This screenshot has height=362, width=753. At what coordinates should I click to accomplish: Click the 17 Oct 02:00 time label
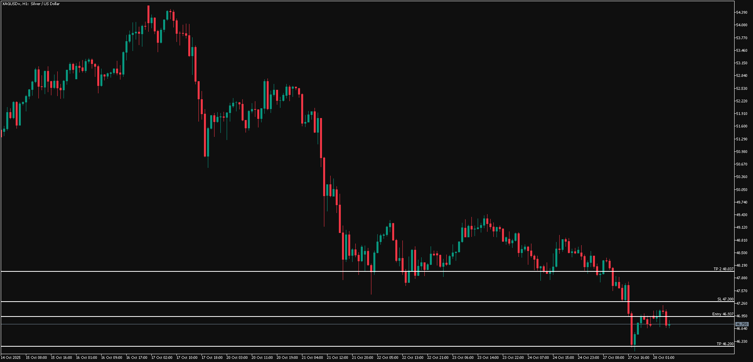tap(162, 358)
